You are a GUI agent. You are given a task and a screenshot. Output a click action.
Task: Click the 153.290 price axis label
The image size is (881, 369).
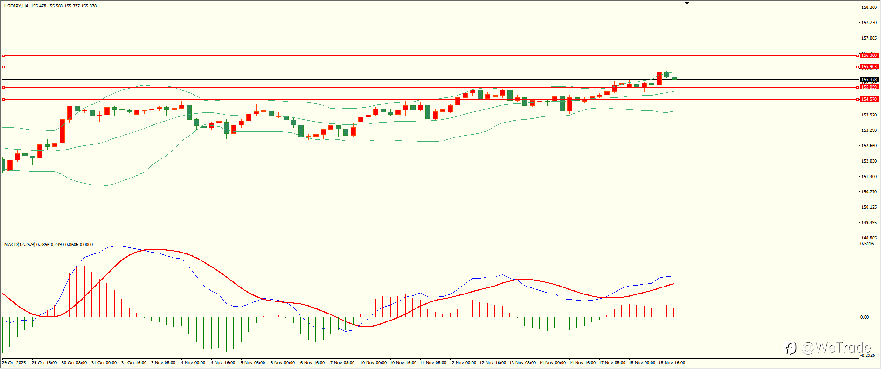869,130
